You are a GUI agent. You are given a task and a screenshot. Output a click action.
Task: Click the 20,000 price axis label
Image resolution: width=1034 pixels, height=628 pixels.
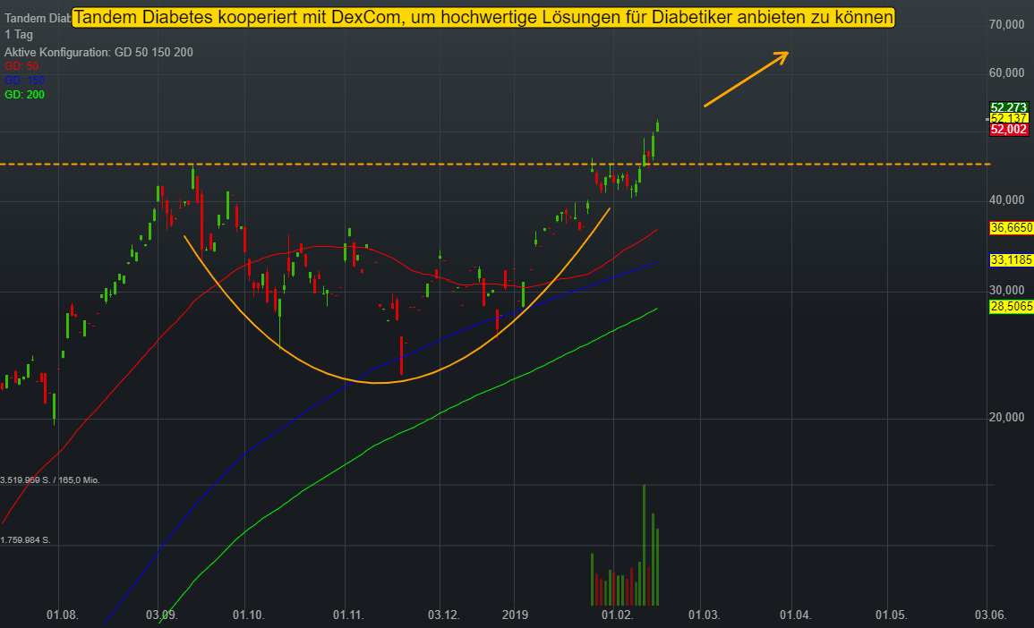tap(1007, 418)
